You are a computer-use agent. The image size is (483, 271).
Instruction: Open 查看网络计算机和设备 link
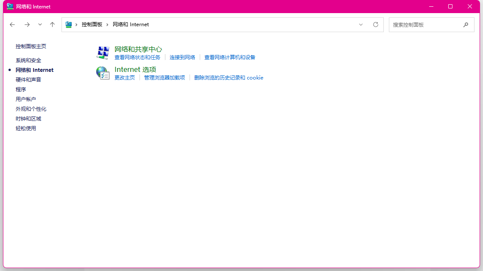(230, 57)
